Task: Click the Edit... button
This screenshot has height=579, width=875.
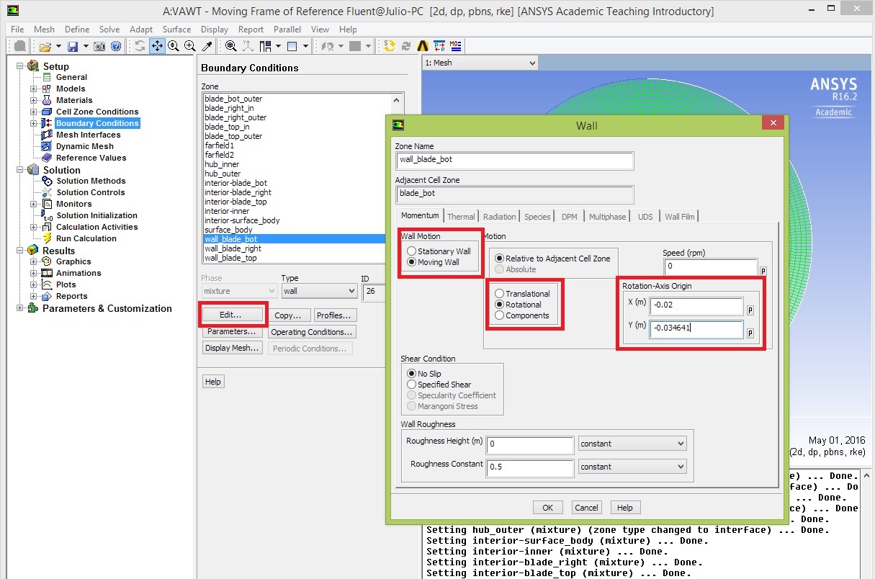Action: point(231,315)
